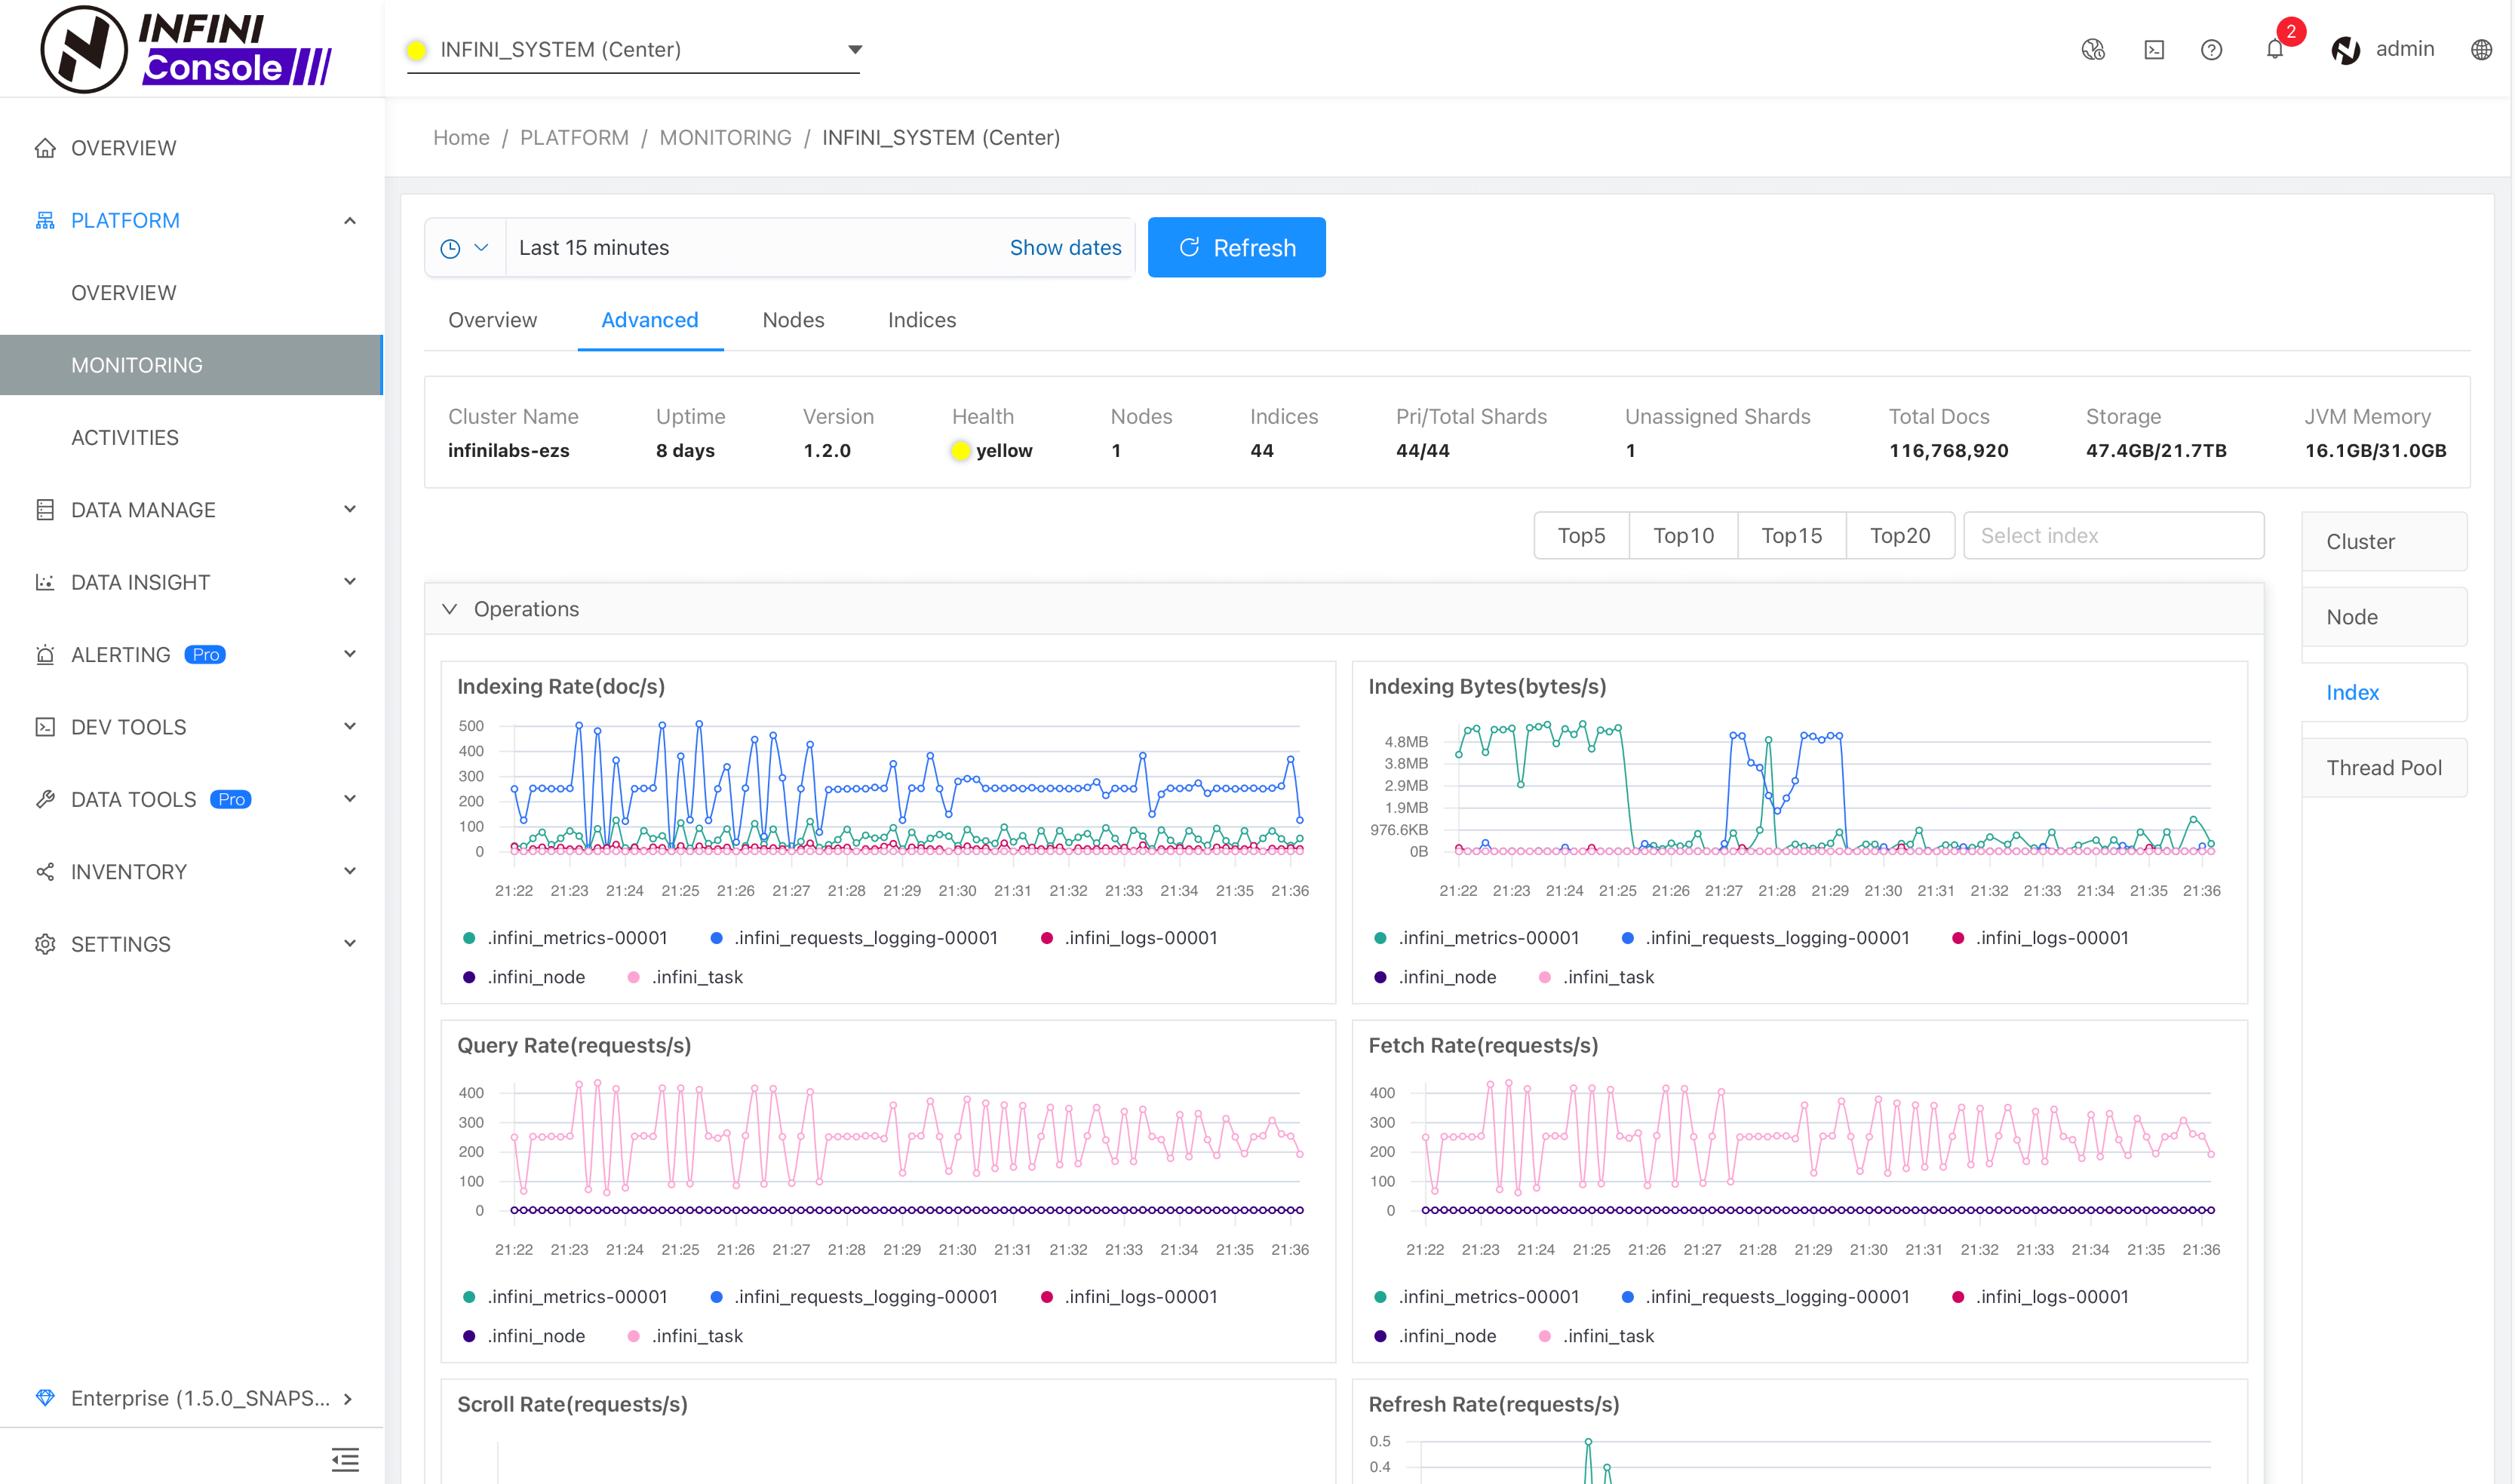The width and height of the screenshot is (2515, 1484).
Task: Click the ALERTING siren icon
Action: pos(45,655)
